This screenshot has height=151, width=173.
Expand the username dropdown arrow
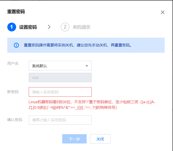point(87,66)
